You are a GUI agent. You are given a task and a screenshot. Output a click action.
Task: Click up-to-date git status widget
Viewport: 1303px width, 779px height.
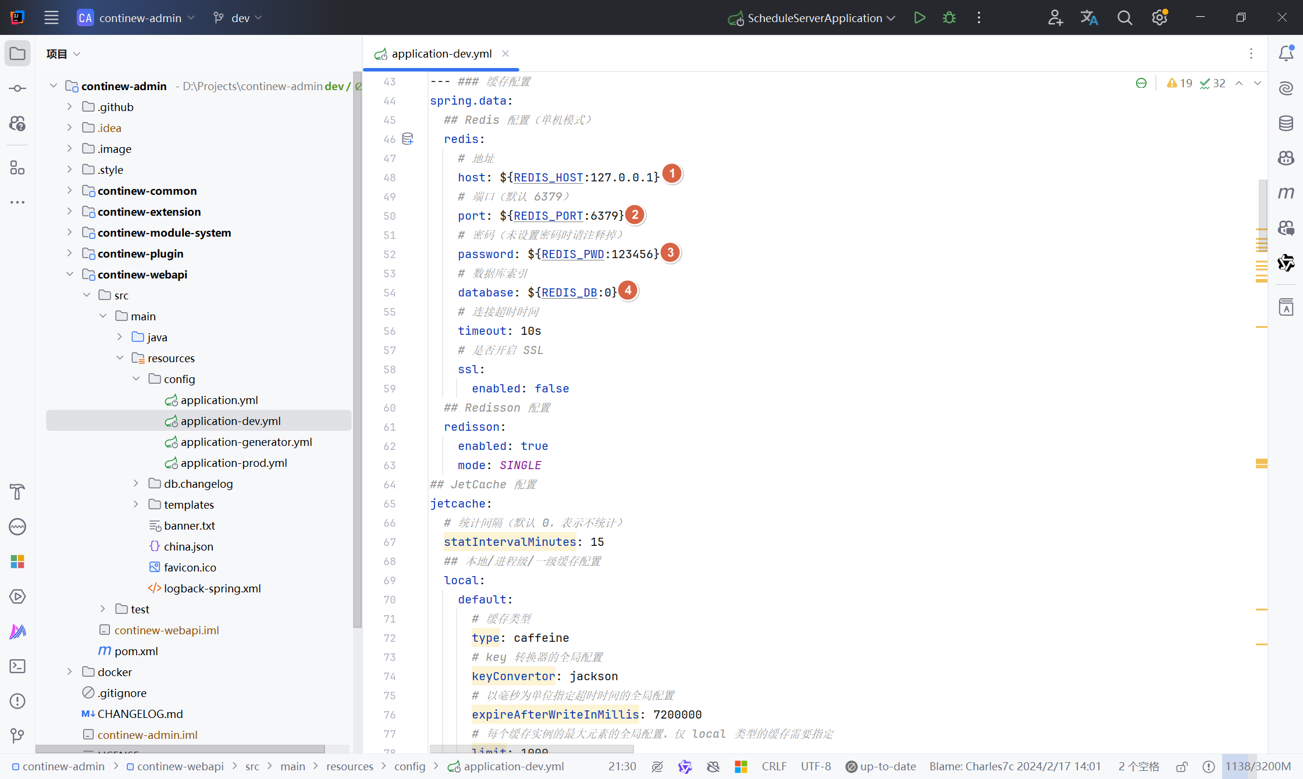(x=881, y=767)
